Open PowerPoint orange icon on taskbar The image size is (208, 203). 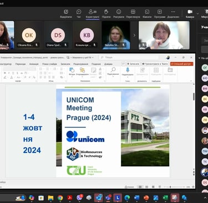click(x=146, y=198)
